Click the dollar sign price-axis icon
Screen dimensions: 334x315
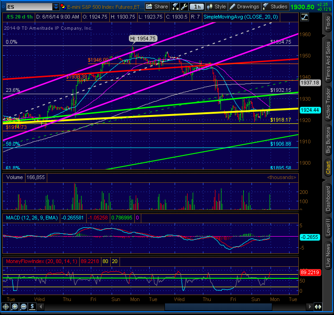point(32,307)
